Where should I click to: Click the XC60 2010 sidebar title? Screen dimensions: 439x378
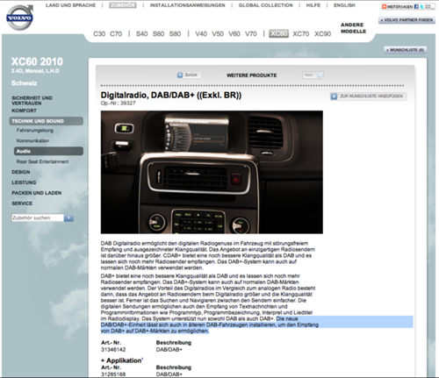click(37, 61)
